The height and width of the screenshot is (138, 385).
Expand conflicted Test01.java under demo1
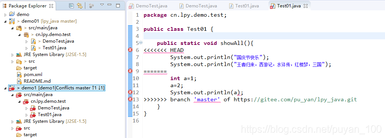point(27,115)
